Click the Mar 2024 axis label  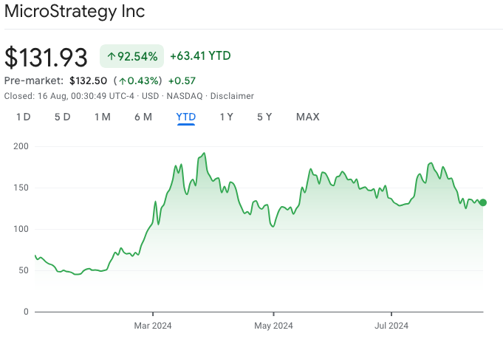(x=152, y=326)
